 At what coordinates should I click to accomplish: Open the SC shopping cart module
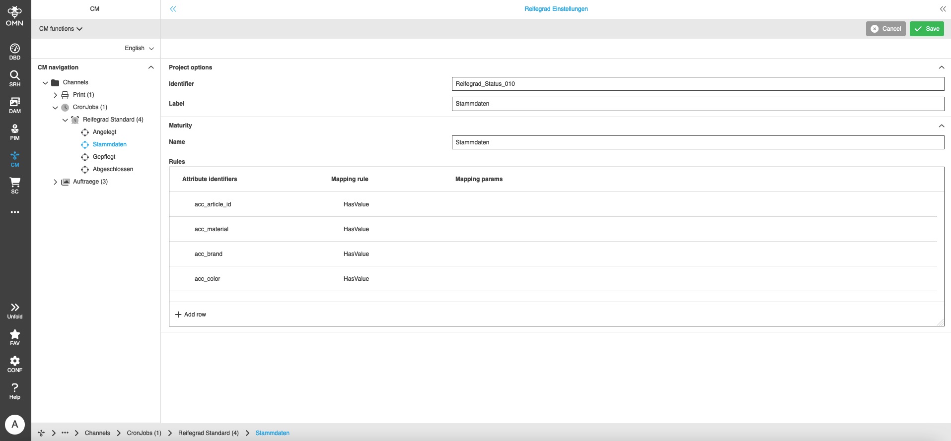pos(15,186)
